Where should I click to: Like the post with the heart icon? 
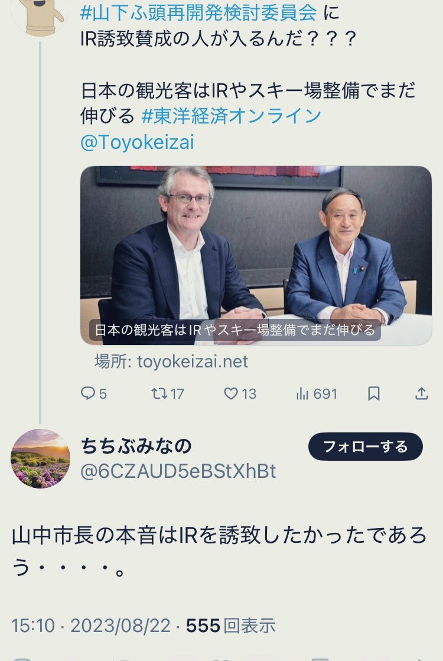[x=230, y=393]
